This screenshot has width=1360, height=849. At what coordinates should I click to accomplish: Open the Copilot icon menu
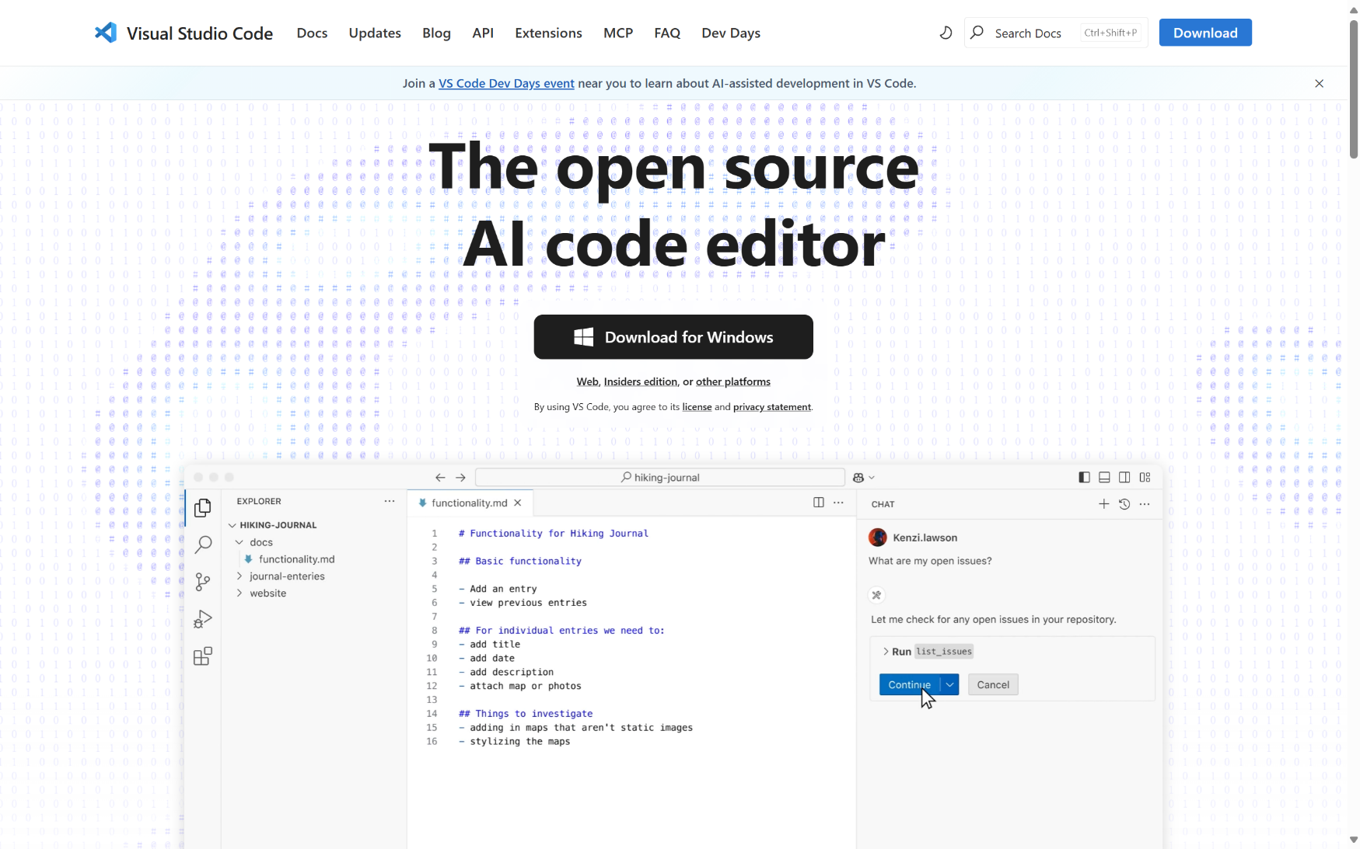tap(863, 478)
